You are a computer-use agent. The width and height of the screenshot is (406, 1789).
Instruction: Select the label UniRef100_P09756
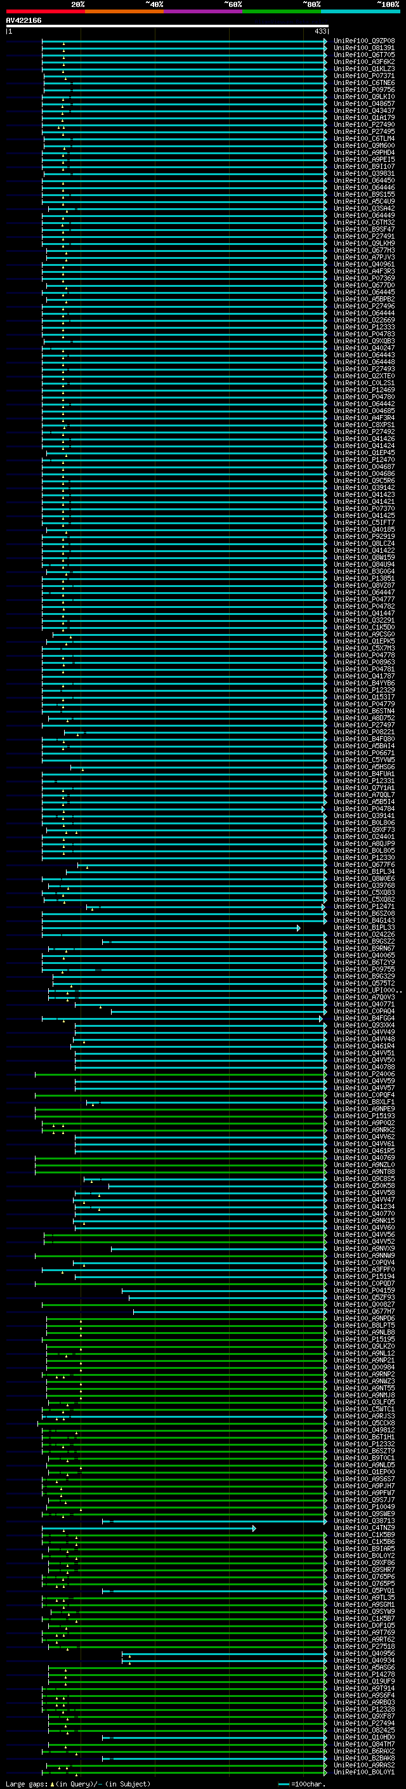pyautogui.click(x=364, y=89)
